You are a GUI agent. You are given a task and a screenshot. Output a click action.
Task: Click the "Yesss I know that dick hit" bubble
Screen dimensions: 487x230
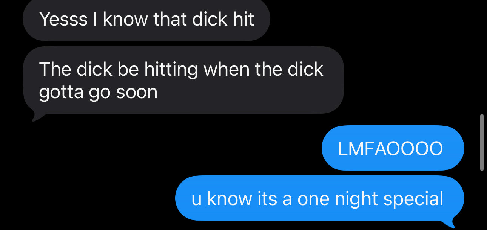[x=146, y=20]
